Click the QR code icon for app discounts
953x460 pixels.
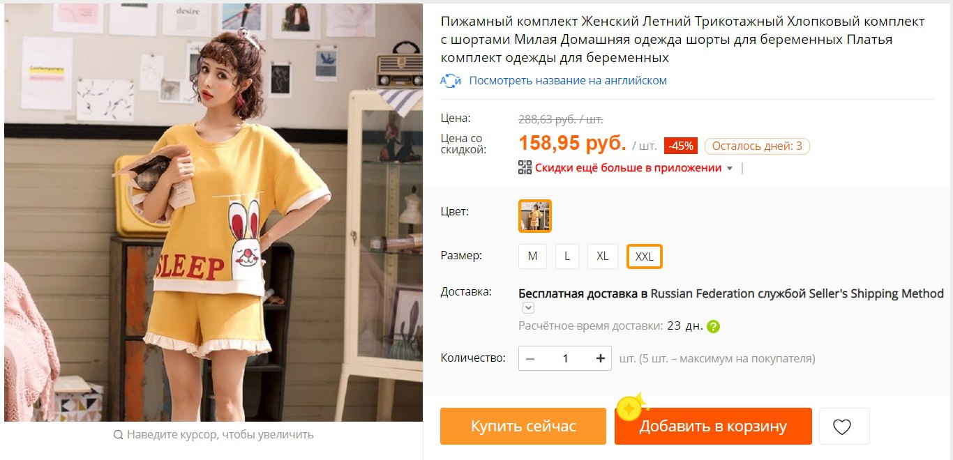(525, 167)
